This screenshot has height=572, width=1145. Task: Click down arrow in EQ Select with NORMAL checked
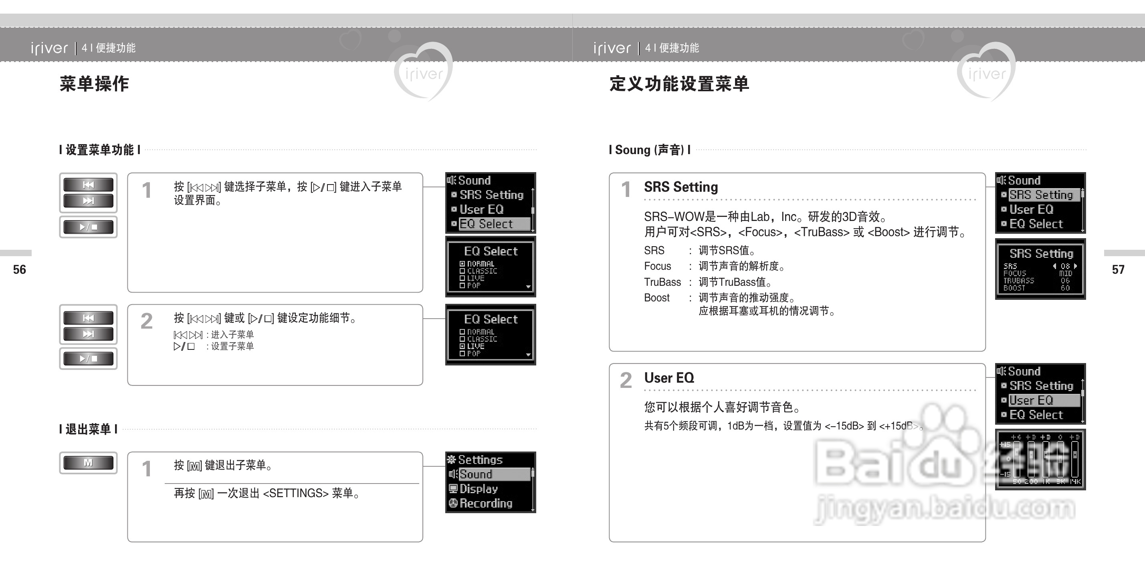click(x=528, y=287)
